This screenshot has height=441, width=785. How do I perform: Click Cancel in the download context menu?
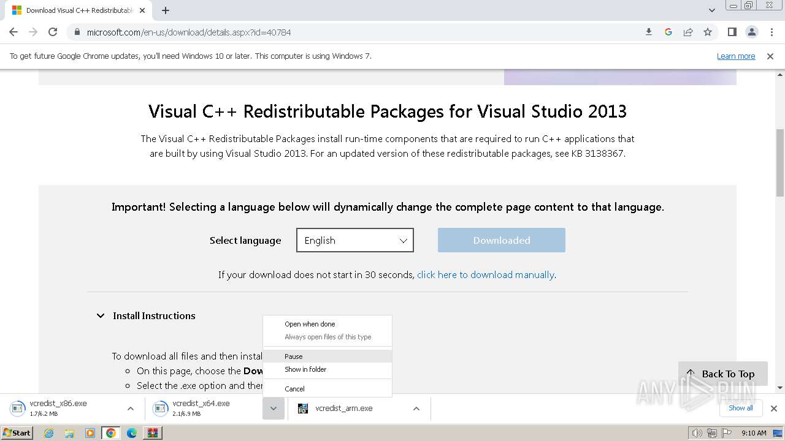tap(294, 389)
